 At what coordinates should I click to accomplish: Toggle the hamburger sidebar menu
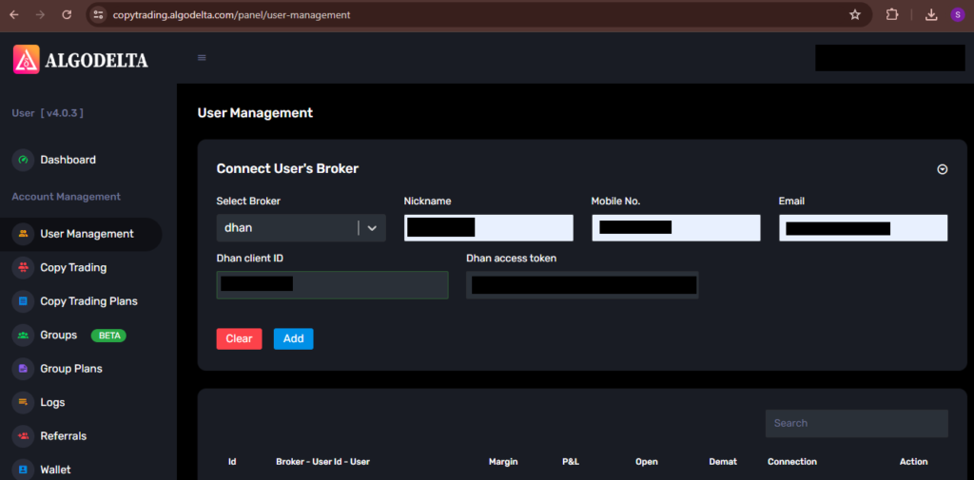click(202, 58)
